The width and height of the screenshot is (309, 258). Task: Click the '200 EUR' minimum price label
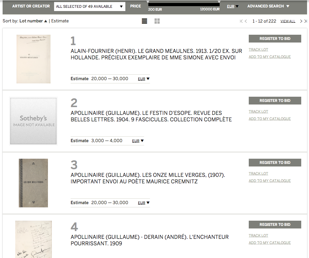pos(155,9)
